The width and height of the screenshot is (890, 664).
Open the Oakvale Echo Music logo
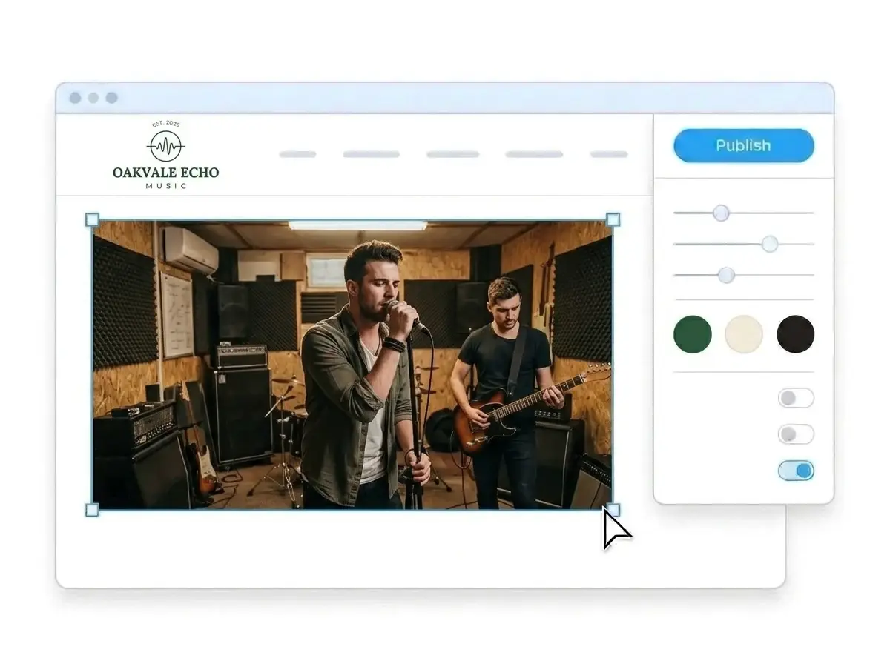pyautogui.click(x=165, y=154)
